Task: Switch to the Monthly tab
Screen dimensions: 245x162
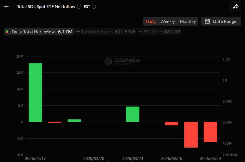Action: pyautogui.click(x=188, y=21)
